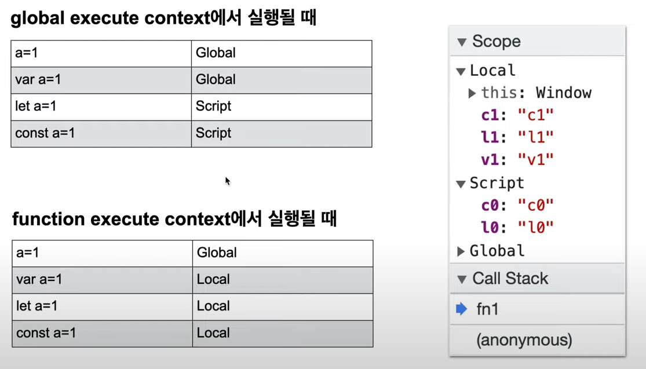Click the Local scope label
The width and height of the screenshot is (646, 369).
click(492, 71)
